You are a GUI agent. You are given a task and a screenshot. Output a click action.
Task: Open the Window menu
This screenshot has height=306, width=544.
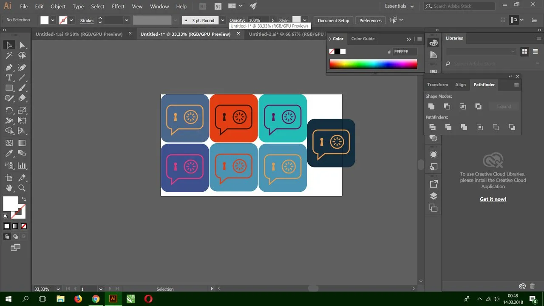coord(159,6)
